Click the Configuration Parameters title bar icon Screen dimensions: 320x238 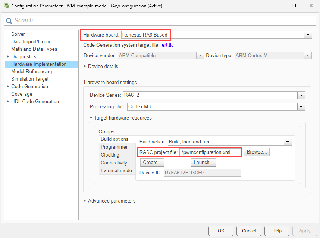(6, 6)
